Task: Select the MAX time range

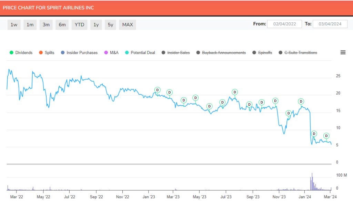Action: (128, 24)
